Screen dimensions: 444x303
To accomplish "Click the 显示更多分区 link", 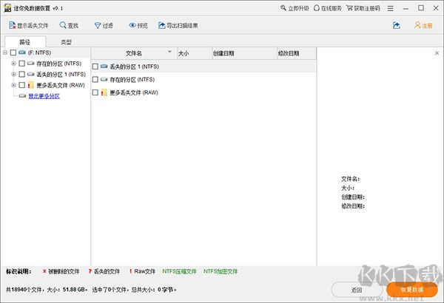I will (x=44, y=96).
